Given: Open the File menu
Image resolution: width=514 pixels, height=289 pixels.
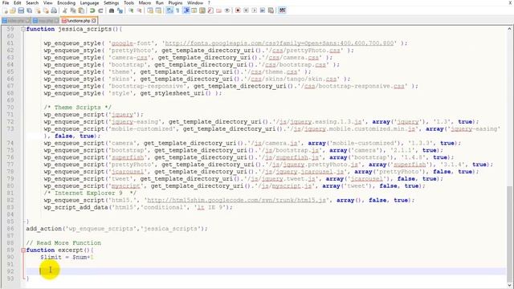Looking at the screenshot, I should point(6,2).
